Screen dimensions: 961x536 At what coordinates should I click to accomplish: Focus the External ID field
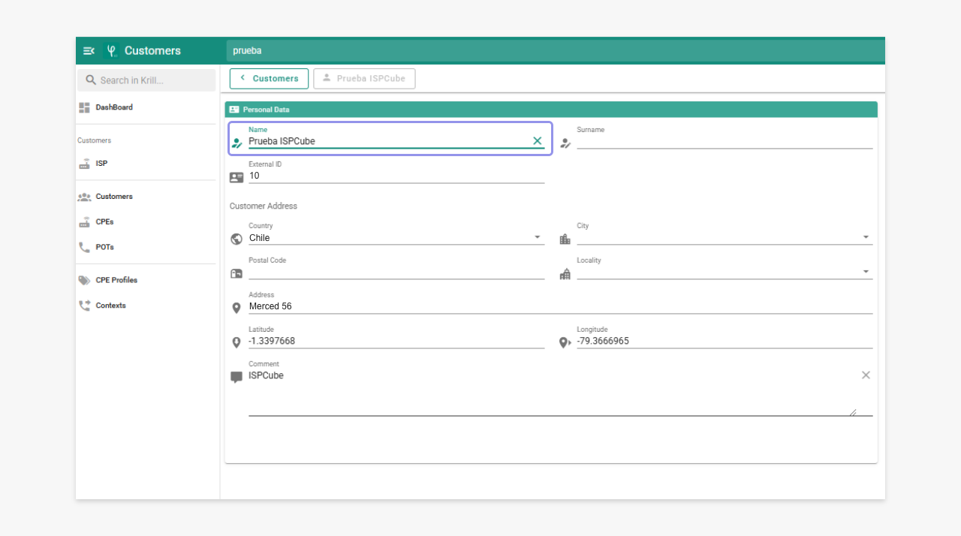point(396,176)
